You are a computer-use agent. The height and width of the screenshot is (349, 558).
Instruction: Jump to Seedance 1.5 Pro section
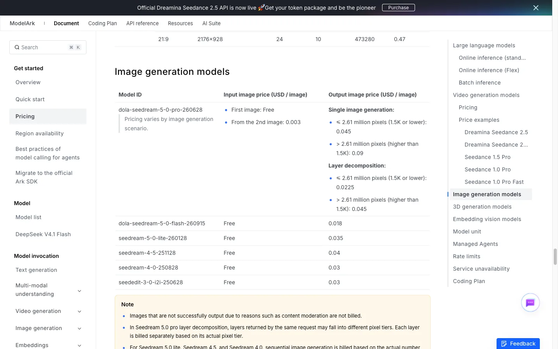(487, 157)
